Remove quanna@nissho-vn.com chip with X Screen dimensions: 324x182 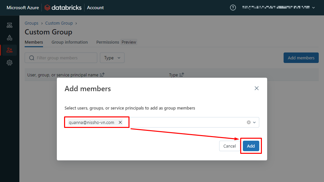pyautogui.click(x=120, y=122)
